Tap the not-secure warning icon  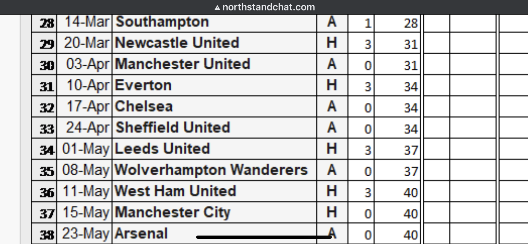click(x=217, y=7)
